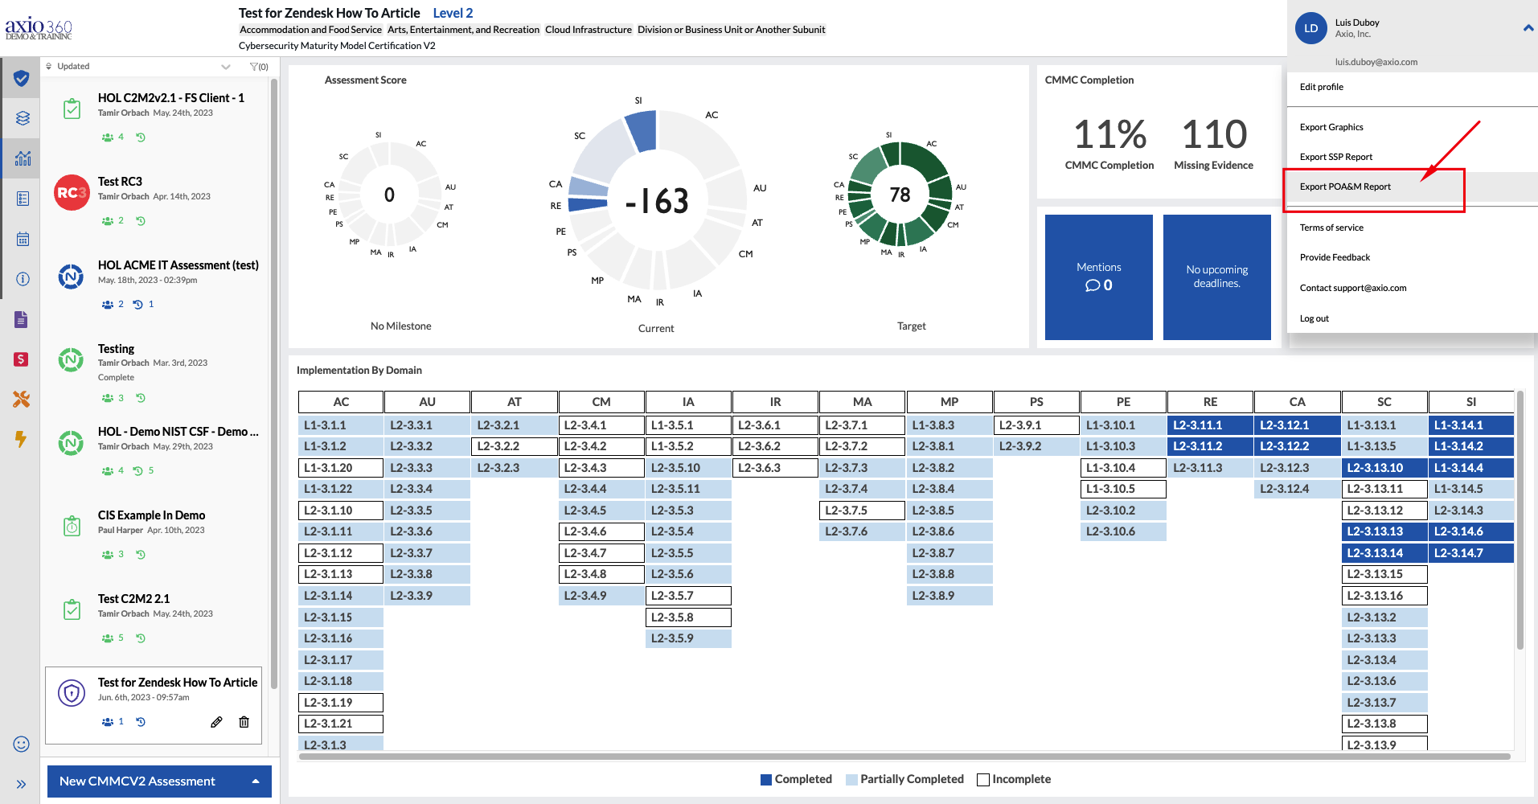Image resolution: width=1538 pixels, height=804 pixels.
Task: Click practice cell L2-3.5.7
Action: click(x=688, y=596)
